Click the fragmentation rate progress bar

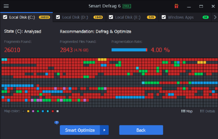129,50
